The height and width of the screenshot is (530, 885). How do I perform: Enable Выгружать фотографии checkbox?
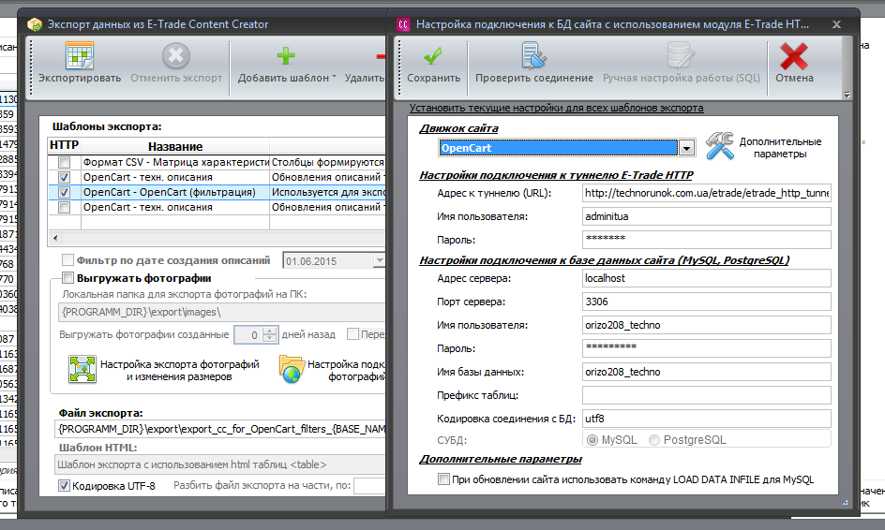[67, 277]
